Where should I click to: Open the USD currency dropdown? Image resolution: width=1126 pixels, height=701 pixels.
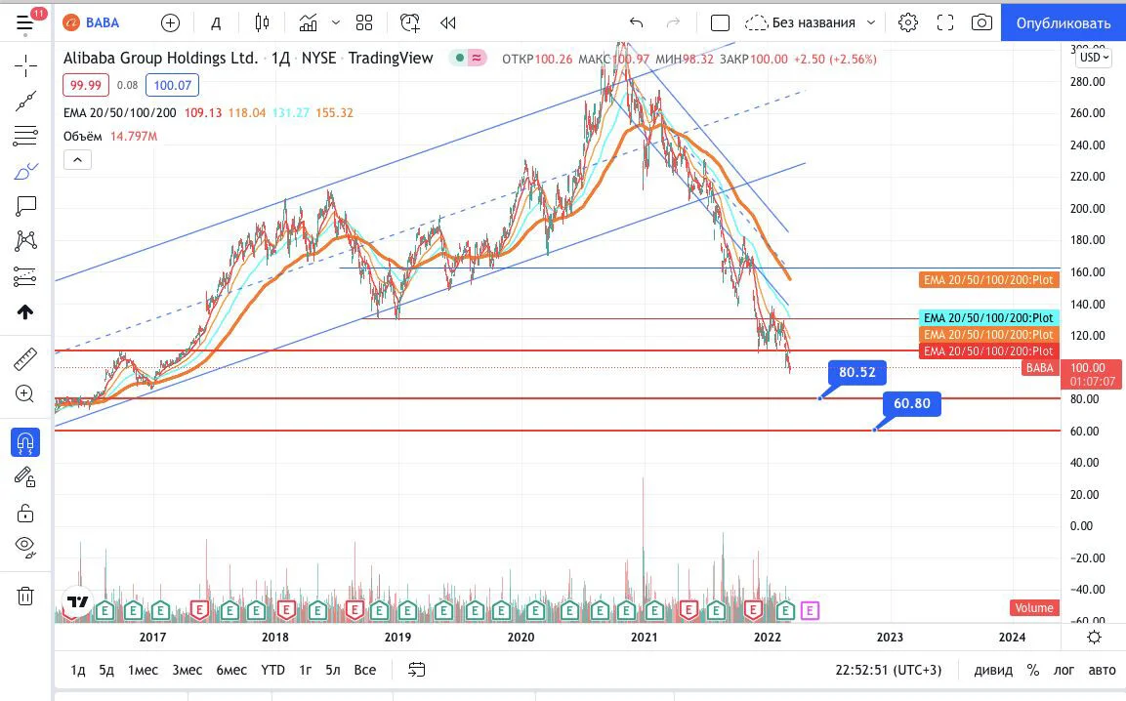(1095, 58)
